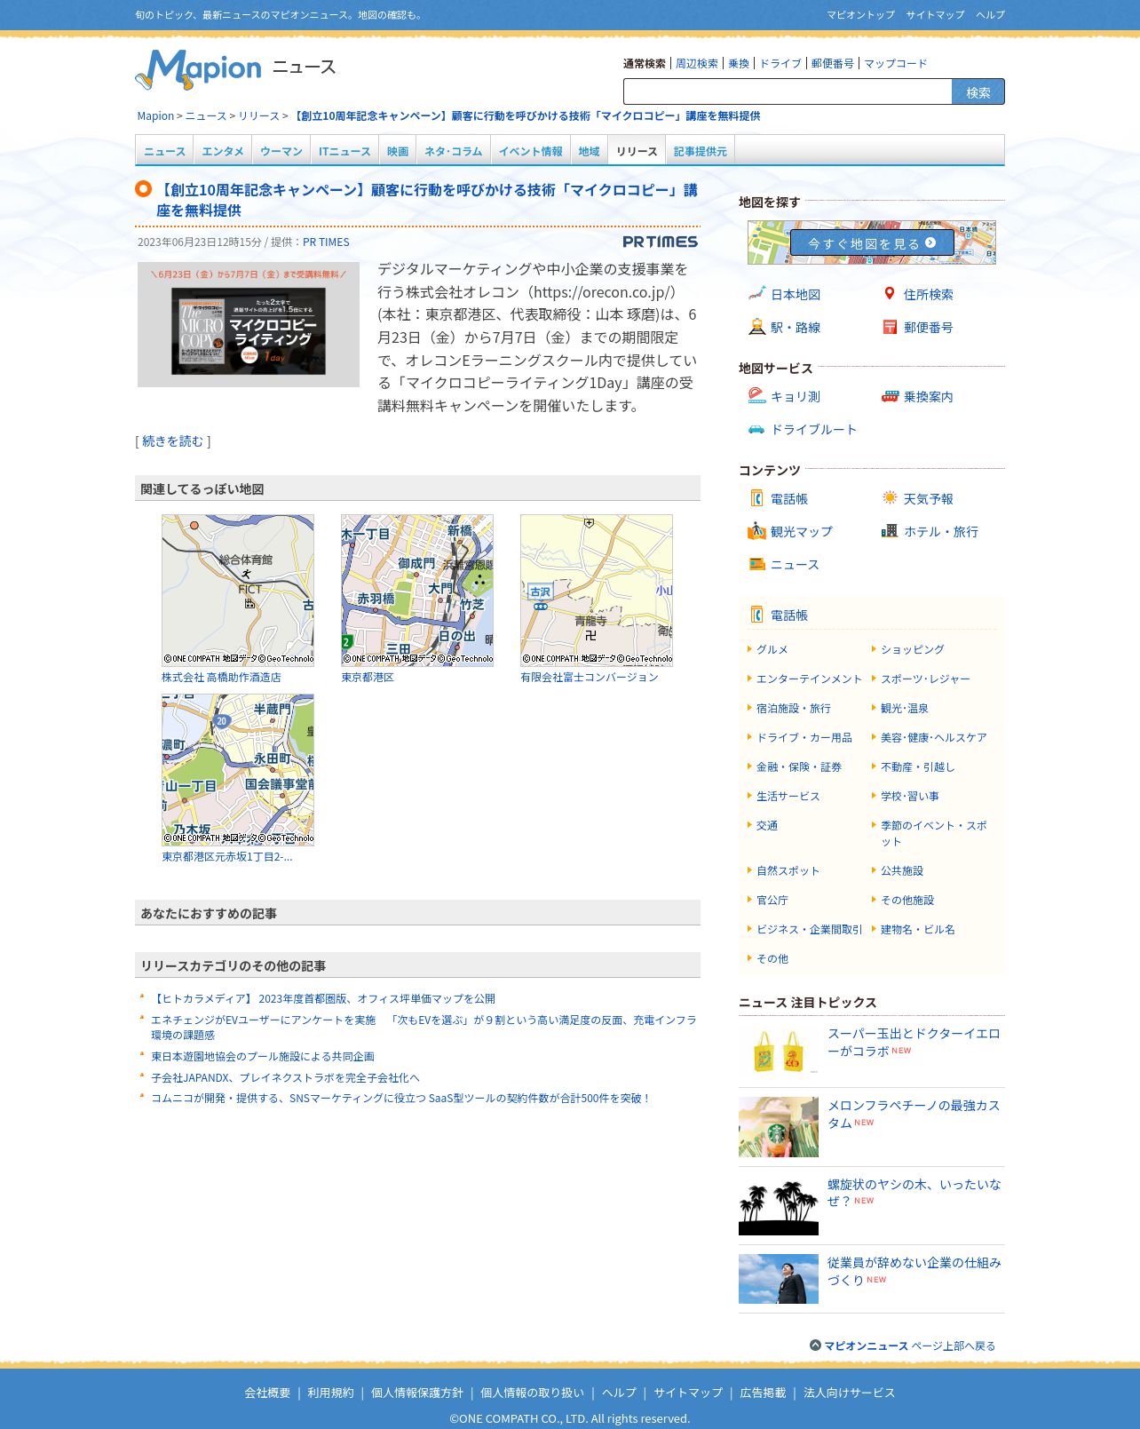The image size is (1140, 1429).
Task: Open the 東日本遊園地協会 pool article link
Action: point(263,1056)
